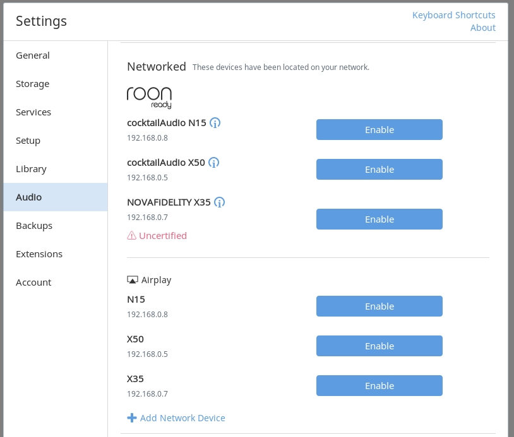Click the Settings title
Image resolution: width=514 pixels, height=437 pixels.
coord(41,21)
